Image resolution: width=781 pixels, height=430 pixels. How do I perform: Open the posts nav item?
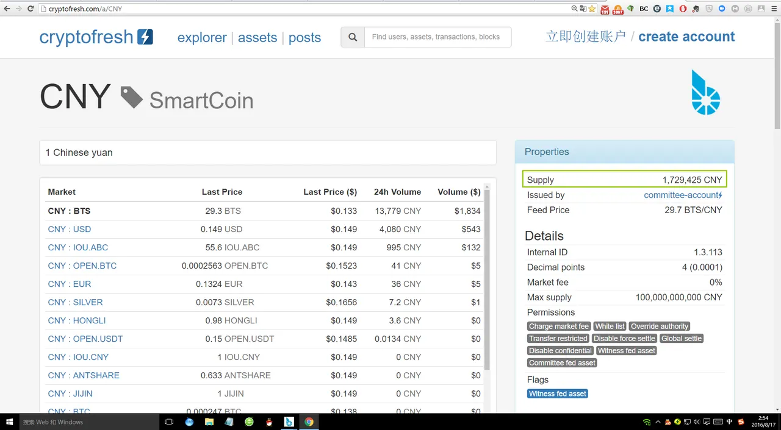coord(304,37)
